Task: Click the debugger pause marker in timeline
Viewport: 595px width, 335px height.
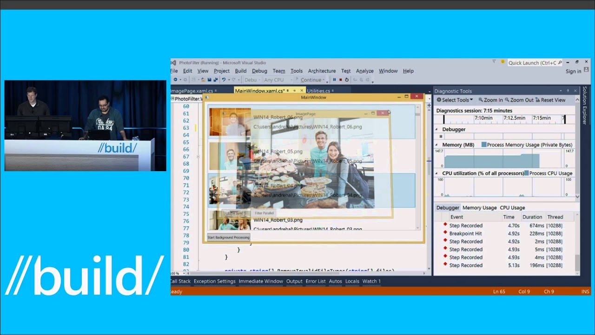Action: click(441, 136)
